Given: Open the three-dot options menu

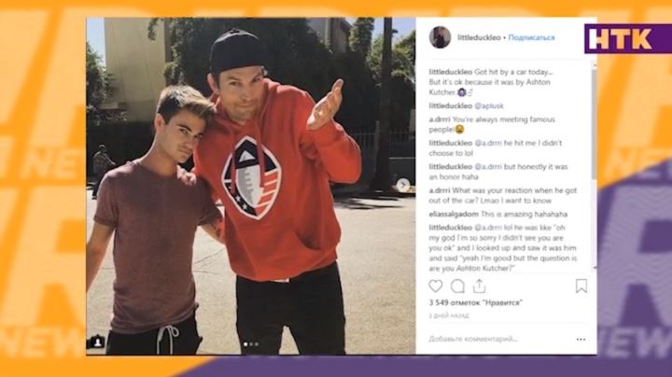Looking at the screenshot, I should 581,340.
